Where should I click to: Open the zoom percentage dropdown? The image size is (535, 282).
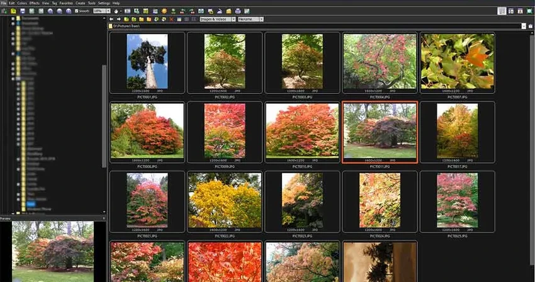[108, 11]
